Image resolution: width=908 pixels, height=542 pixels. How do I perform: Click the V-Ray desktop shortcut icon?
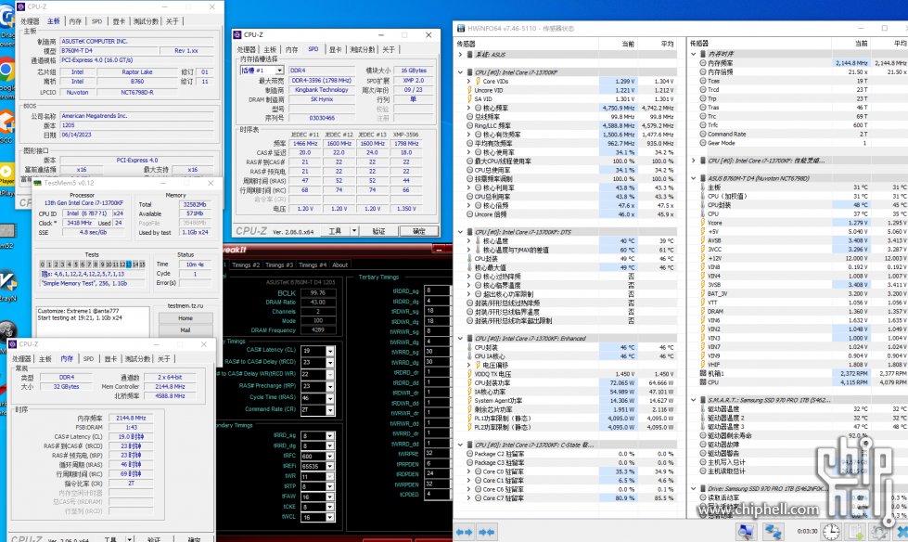[x=7, y=282]
